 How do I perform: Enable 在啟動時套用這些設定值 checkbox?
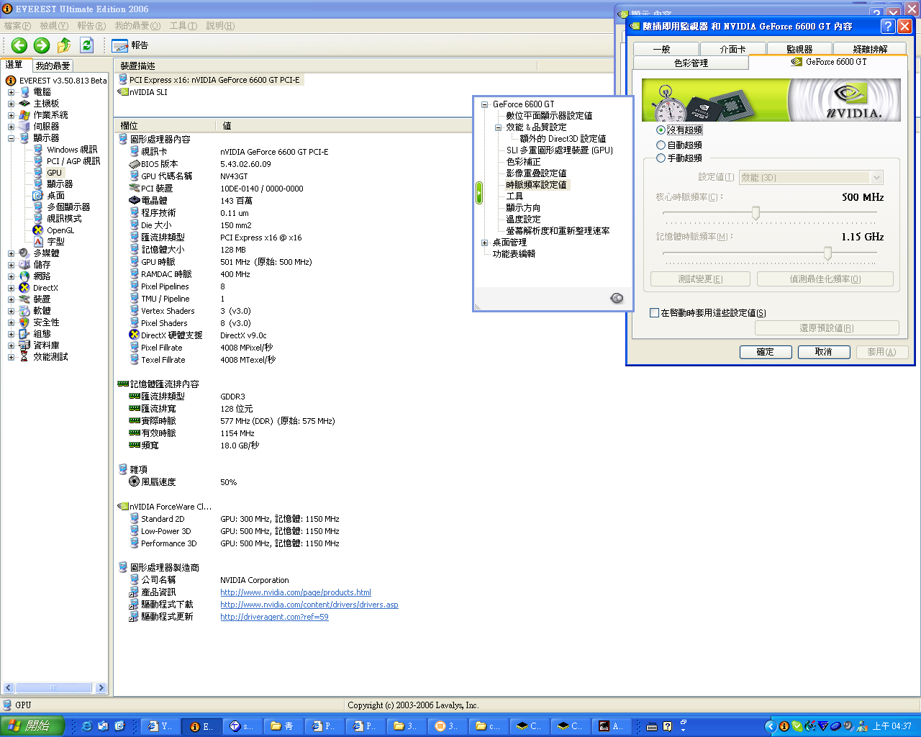(654, 313)
